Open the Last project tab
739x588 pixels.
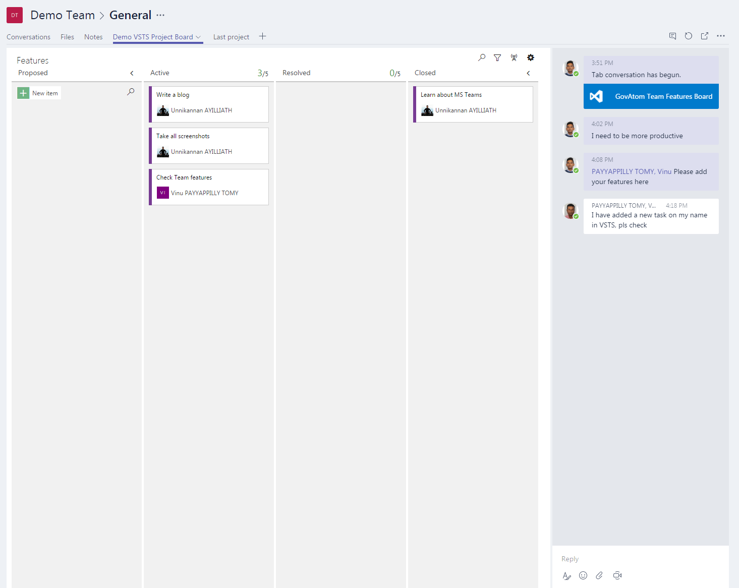point(231,37)
